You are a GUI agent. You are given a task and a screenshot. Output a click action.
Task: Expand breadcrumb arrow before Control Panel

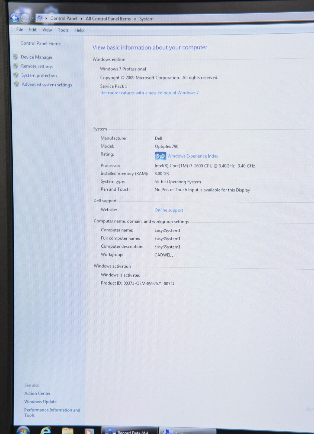click(x=46, y=18)
